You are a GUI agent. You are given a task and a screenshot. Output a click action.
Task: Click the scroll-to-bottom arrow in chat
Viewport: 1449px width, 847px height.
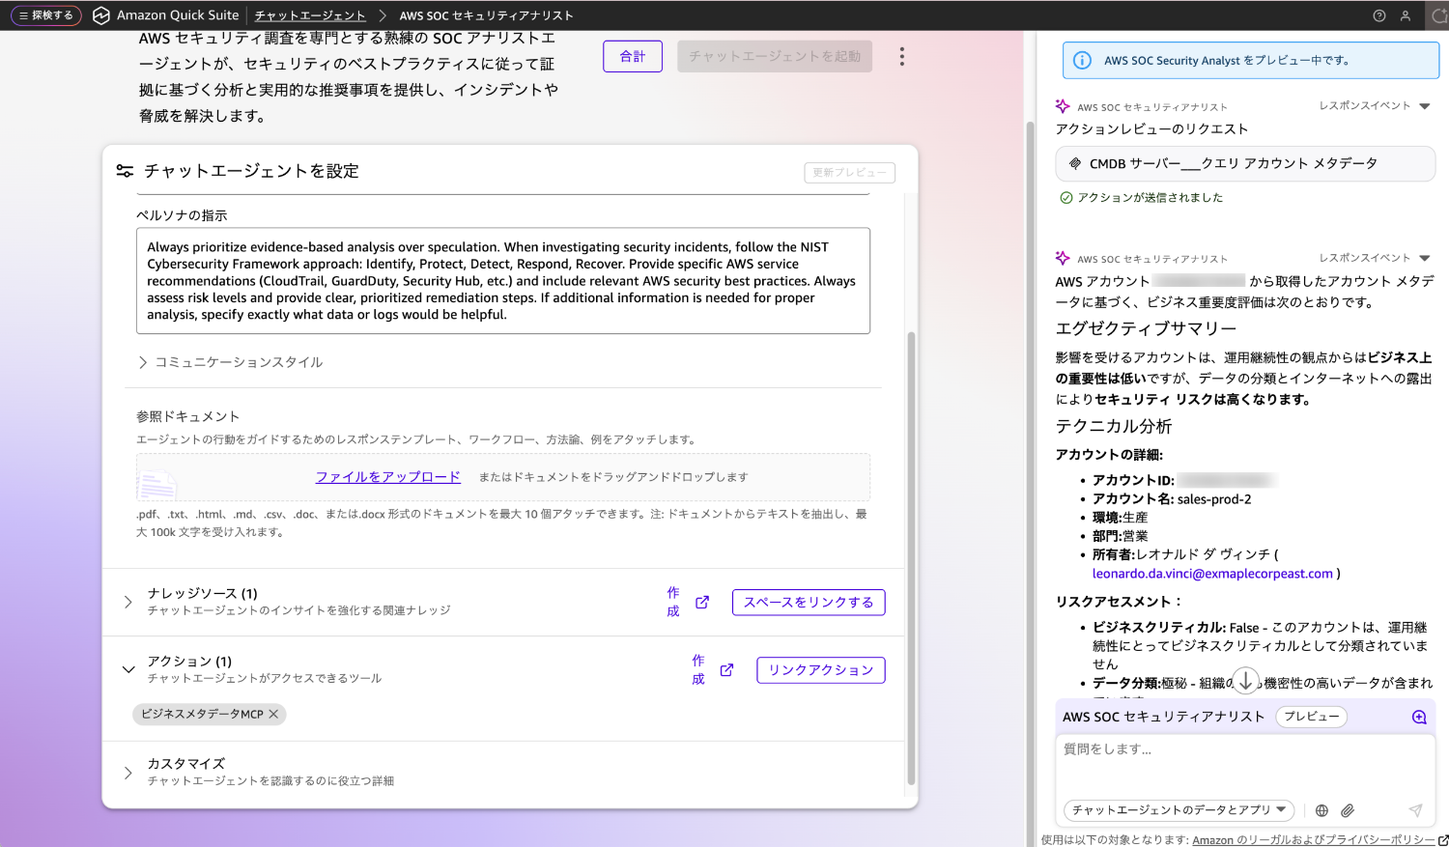point(1245,681)
